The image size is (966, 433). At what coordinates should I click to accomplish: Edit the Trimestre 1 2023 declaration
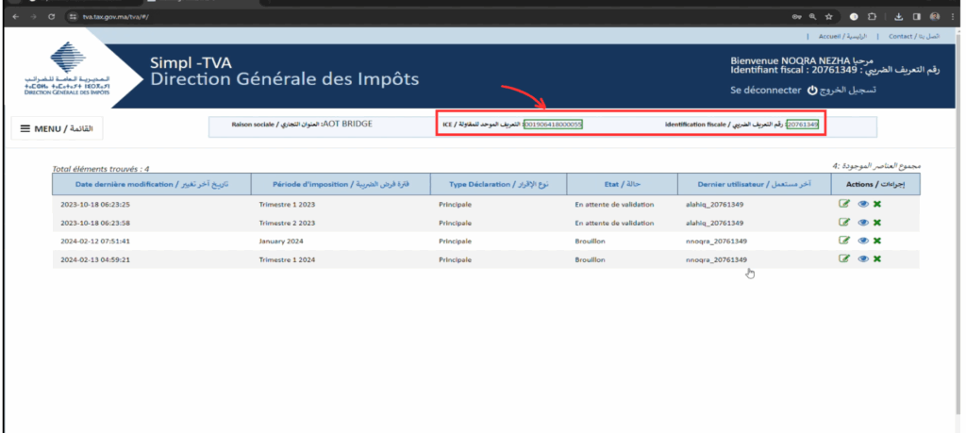point(844,204)
